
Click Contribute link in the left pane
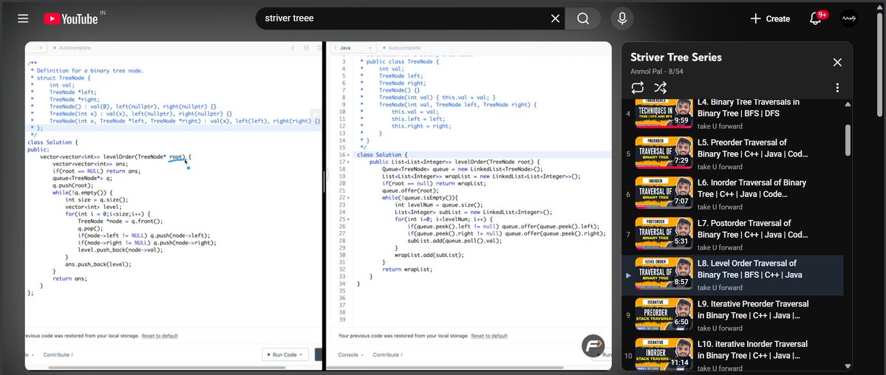(58, 354)
